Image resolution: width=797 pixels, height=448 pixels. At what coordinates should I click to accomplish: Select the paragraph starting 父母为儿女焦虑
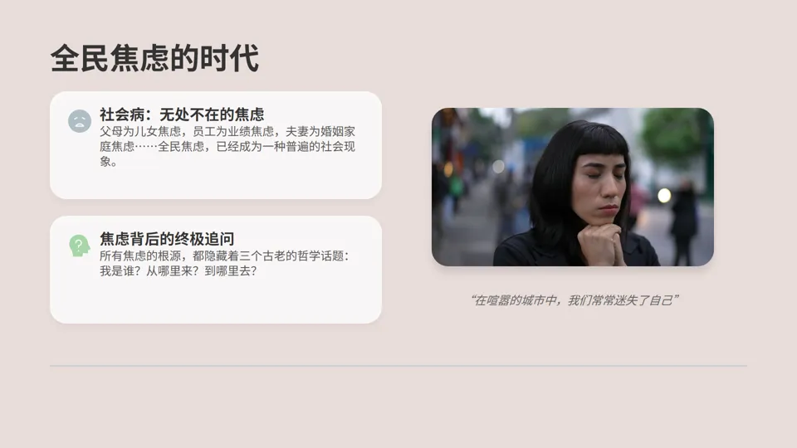227,146
